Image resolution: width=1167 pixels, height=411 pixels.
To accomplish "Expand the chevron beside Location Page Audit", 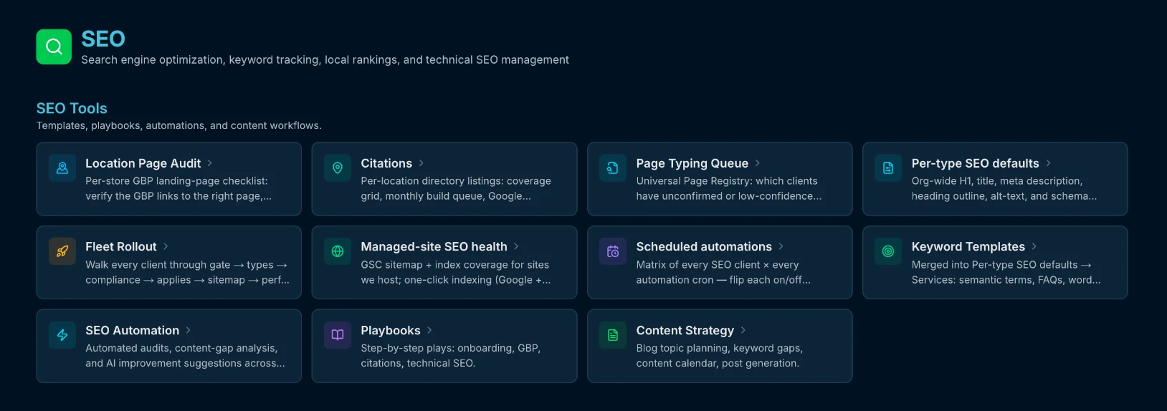I will pos(209,163).
